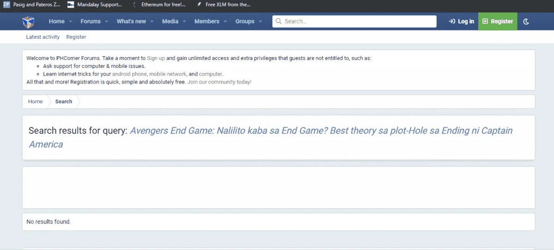Viewport: 554px width, 250px height.
Task: Focus the Search input field
Action: (x=354, y=21)
